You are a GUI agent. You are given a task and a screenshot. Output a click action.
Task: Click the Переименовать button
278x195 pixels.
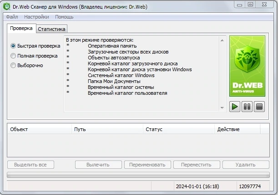click(147, 165)
